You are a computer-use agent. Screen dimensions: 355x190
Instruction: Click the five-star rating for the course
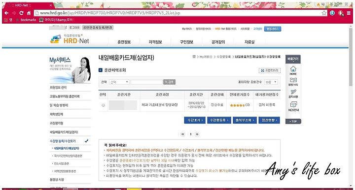(237, 105)
